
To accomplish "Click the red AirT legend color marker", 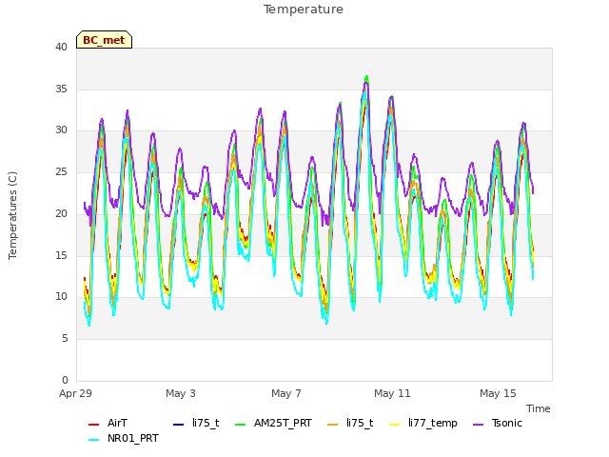I will (x=93, y=425).
